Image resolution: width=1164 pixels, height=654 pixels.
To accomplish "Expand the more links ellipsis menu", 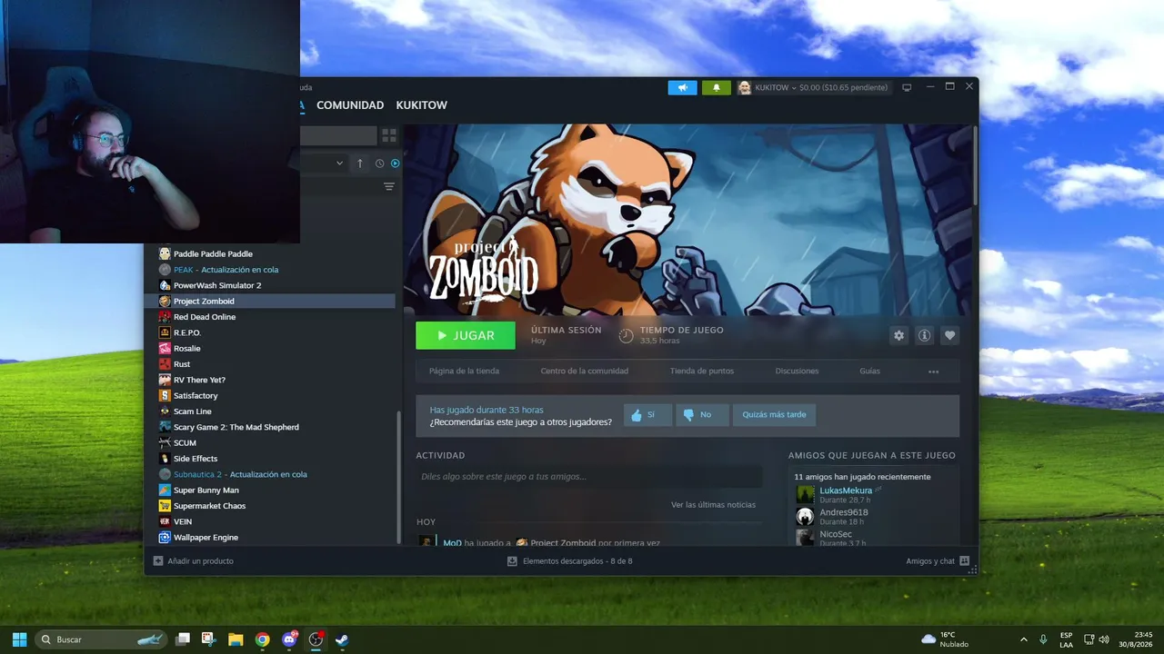I will [x=933, y=372].
